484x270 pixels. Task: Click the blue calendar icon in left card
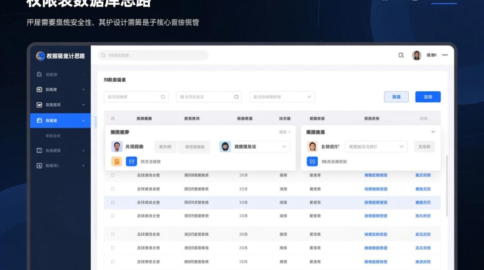(x=131, y=162)
